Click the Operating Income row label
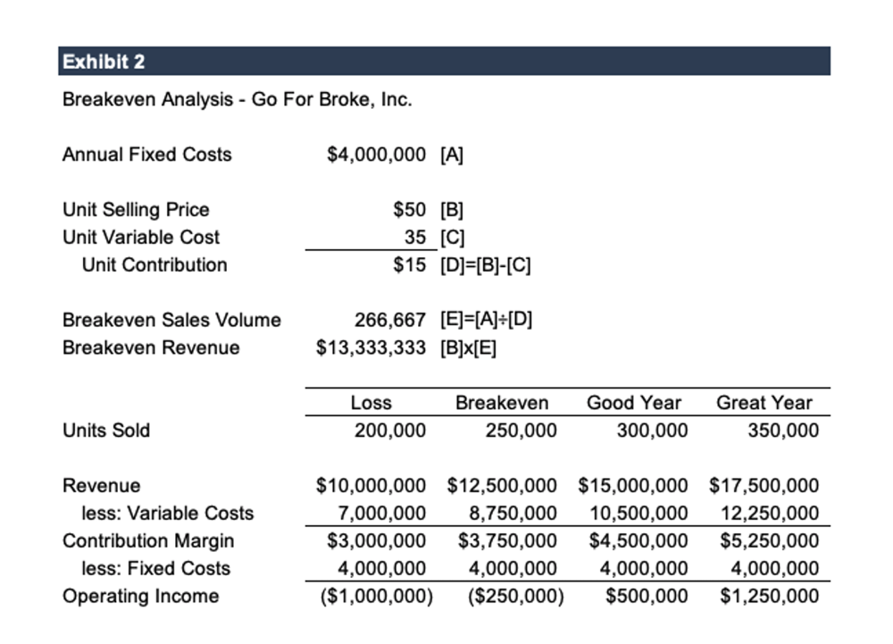This screenshot has height=644, width=893. [140, 596]
